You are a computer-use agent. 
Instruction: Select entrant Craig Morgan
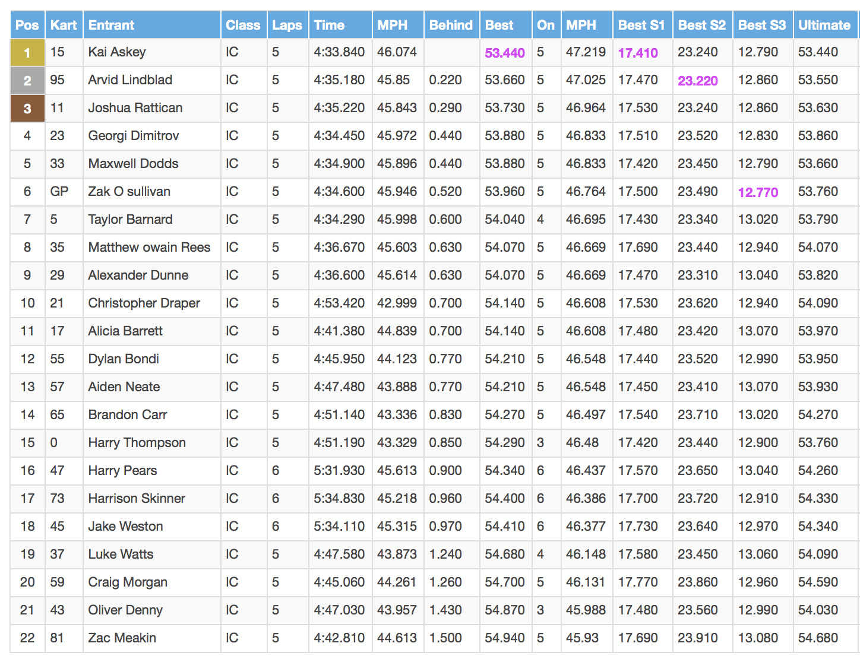pos(128,582)
